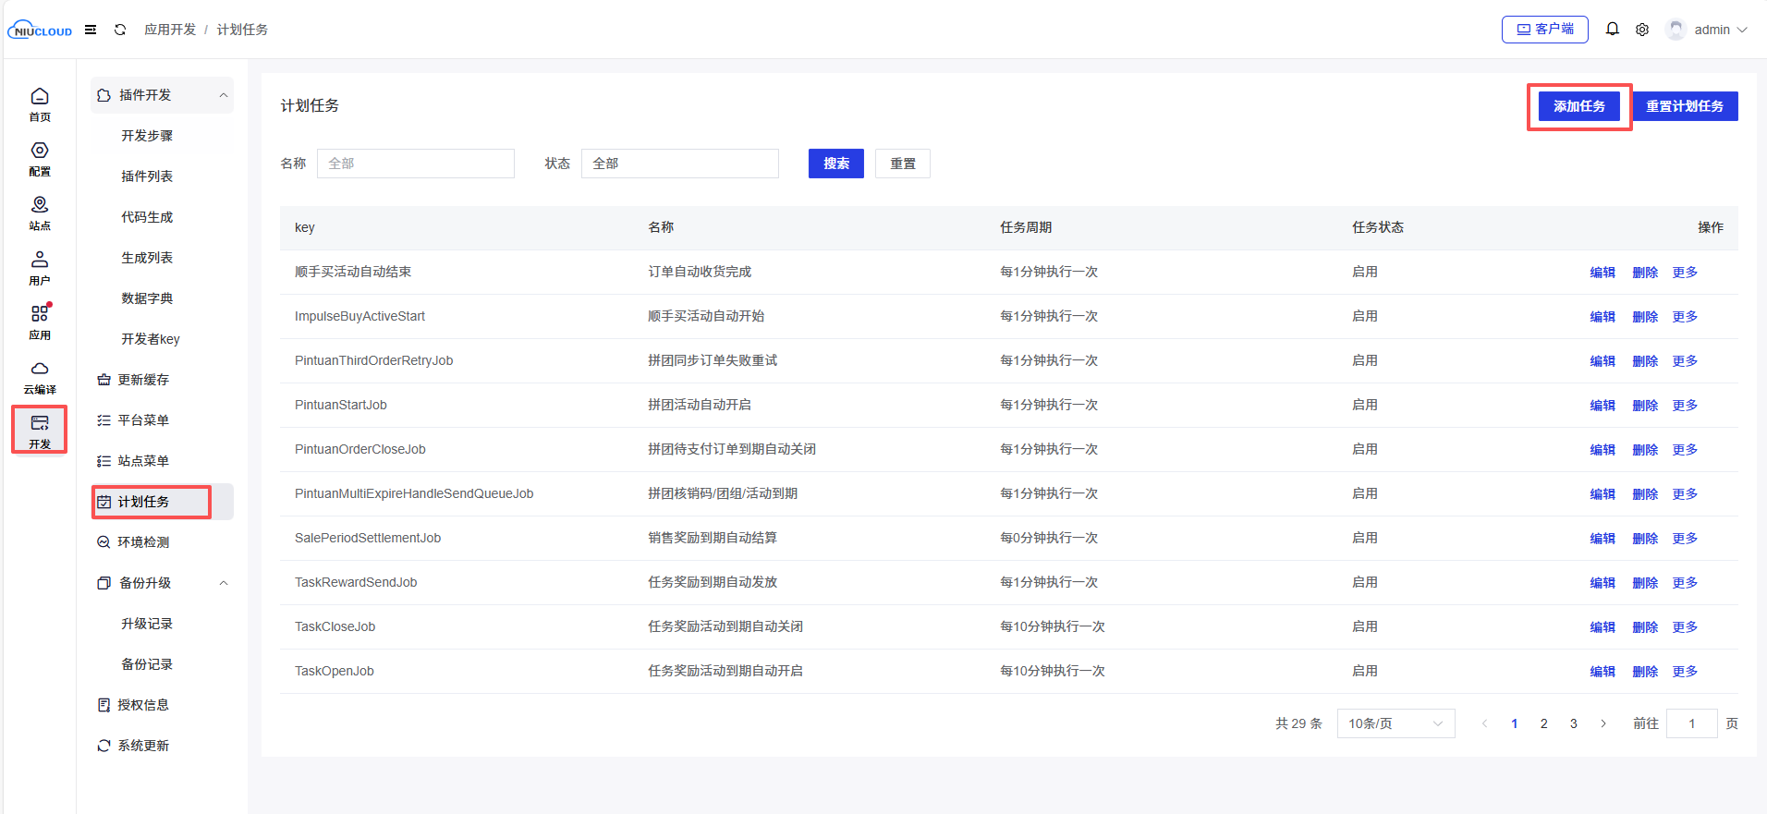Click the 配置 settings icon in sidebar
The image size is (1767, 814).
coord(40,158)
